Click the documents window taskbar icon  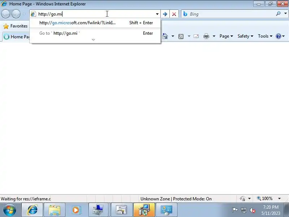click(121, 210)
